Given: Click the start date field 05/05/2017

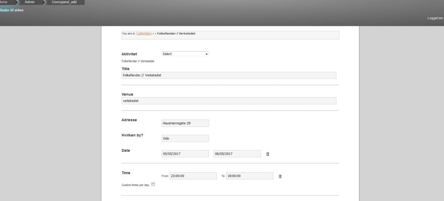Looking at the screenshot, I should click(185, 154).
